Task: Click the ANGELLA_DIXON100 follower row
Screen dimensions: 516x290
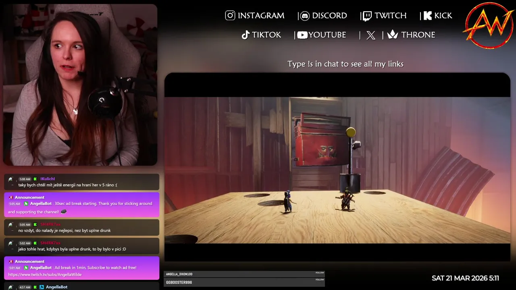Action: (244, 274)
